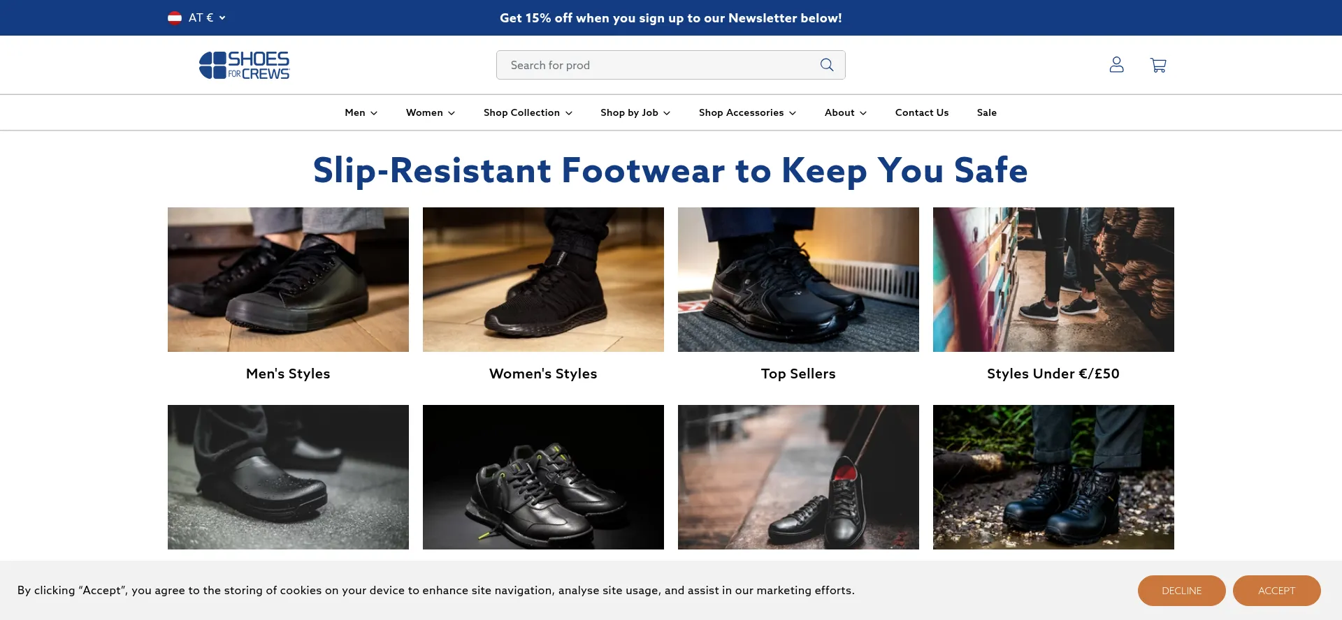The image size is (1342, 620).
Task: Expand the Shop Collection menu
Action: pos(528,112)
